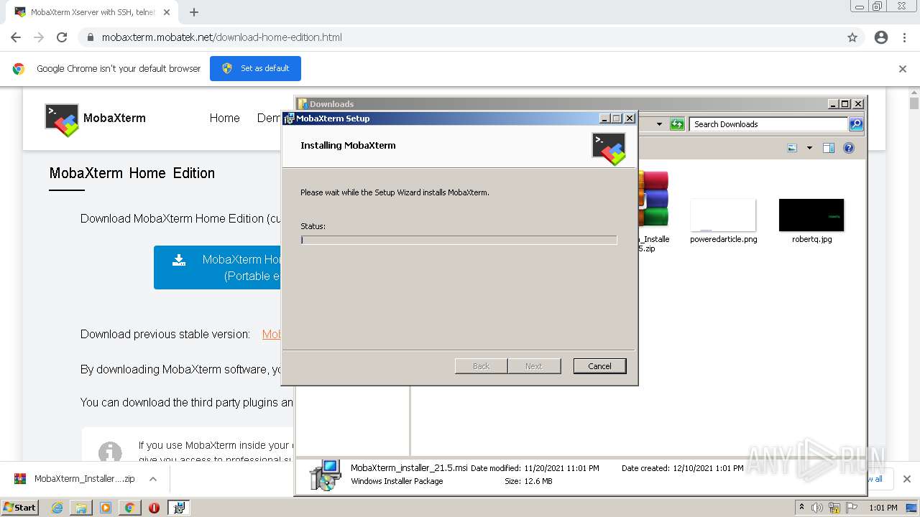The height and width of the screenshot is (517, 920).
Task: Select the WinRAR zip archive file icon
Action: tap(653, 199)
